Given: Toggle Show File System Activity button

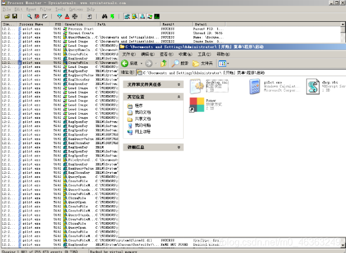Looking at the screenshot, I should pos(135,17).
